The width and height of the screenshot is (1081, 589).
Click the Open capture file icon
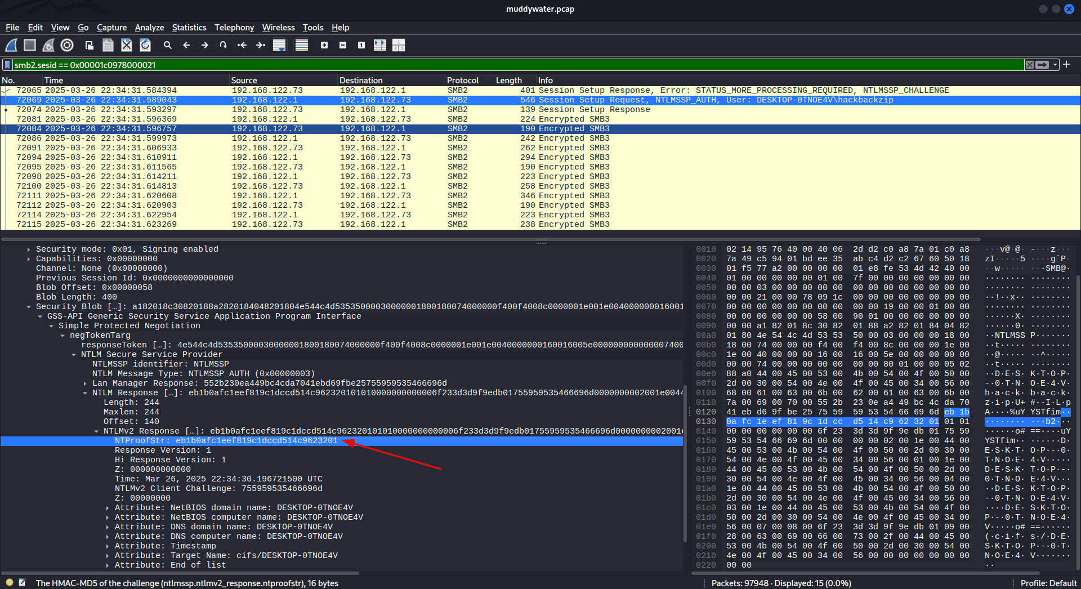coord(89,45)
